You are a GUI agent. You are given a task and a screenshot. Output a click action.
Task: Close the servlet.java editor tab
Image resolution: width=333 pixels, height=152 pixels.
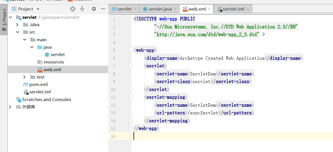(175, 9)
